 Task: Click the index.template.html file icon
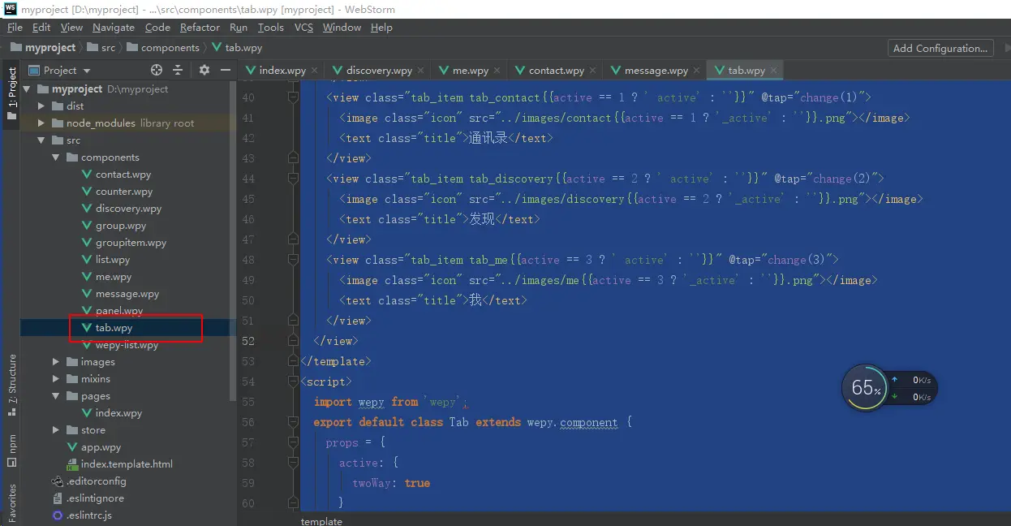(72, 464)
